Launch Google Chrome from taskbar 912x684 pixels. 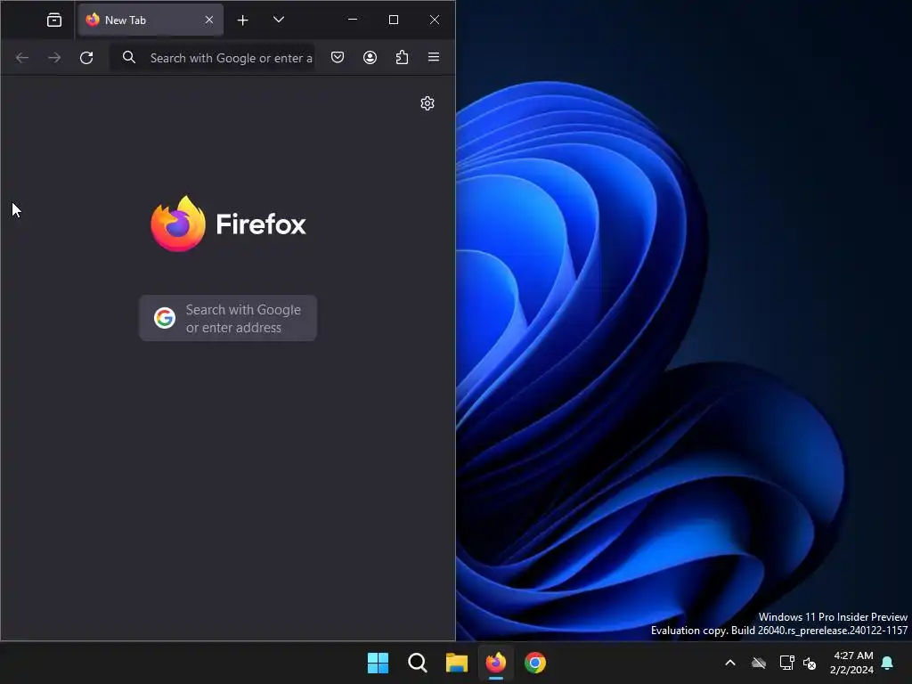[535, 663]
